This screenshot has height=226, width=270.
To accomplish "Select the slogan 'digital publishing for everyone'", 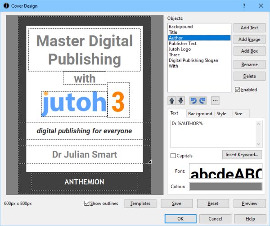I will click(85, 131).
